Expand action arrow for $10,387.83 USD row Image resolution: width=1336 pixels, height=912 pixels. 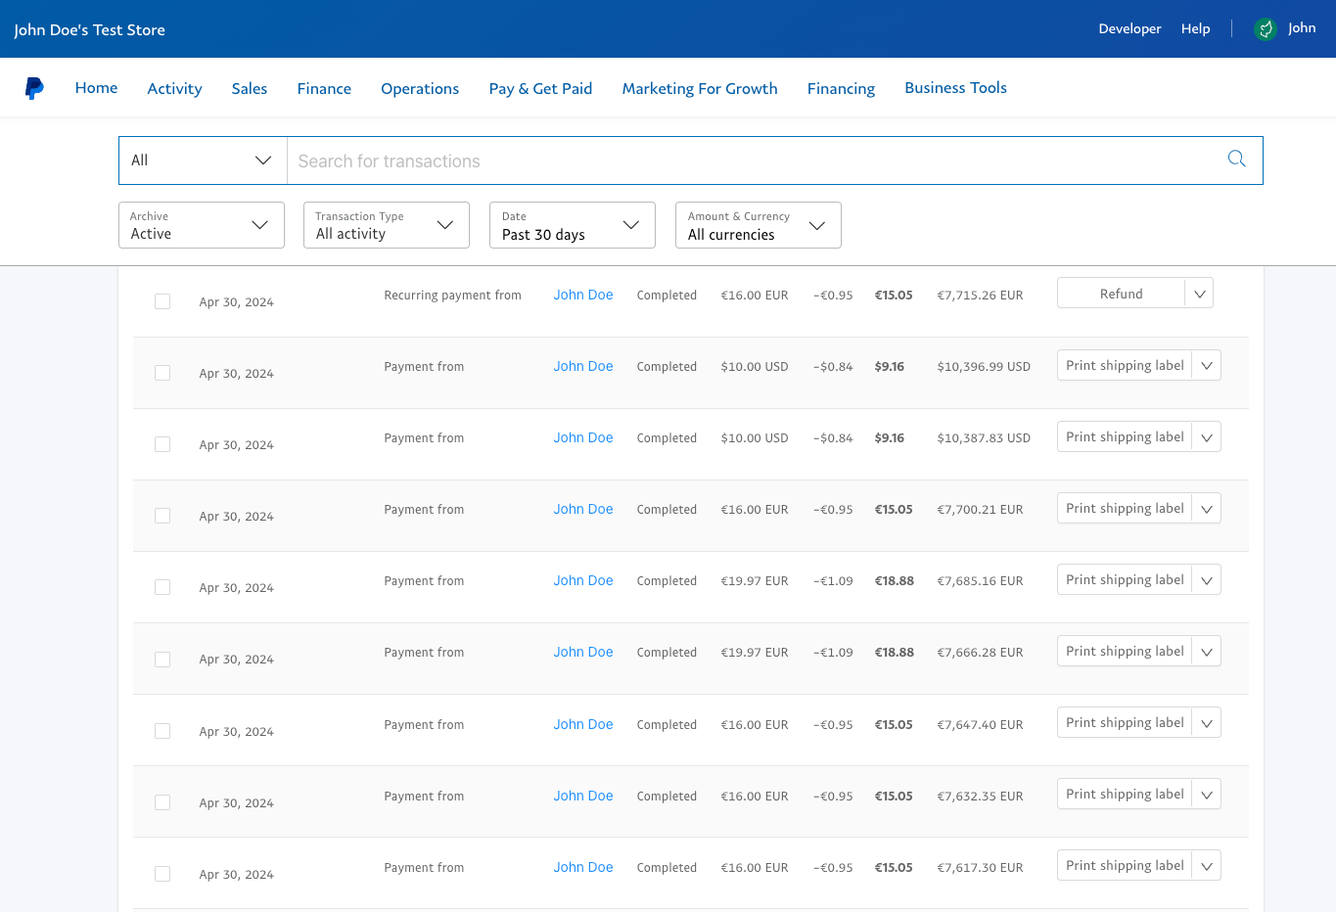click(x=1207, y=437)
